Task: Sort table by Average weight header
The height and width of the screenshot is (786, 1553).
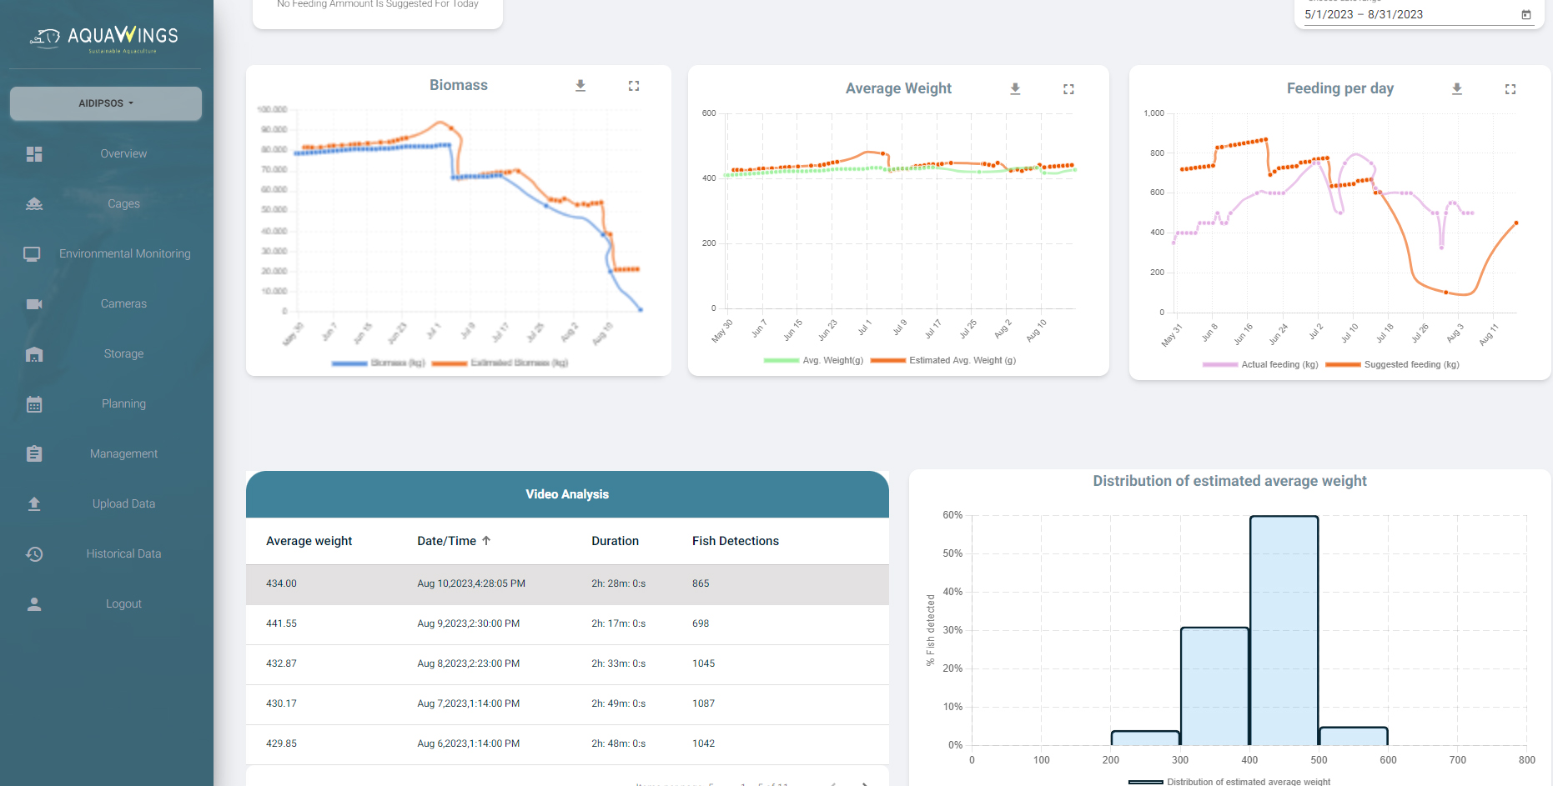Action: (309, 541)
